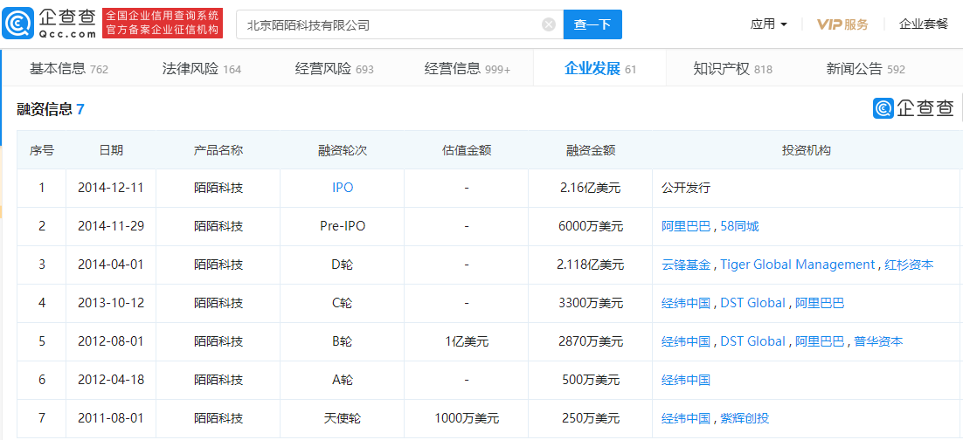This screenshot has height=440, width=963.
Task: Select the 经营信息 tab
Action: [467, 69]
